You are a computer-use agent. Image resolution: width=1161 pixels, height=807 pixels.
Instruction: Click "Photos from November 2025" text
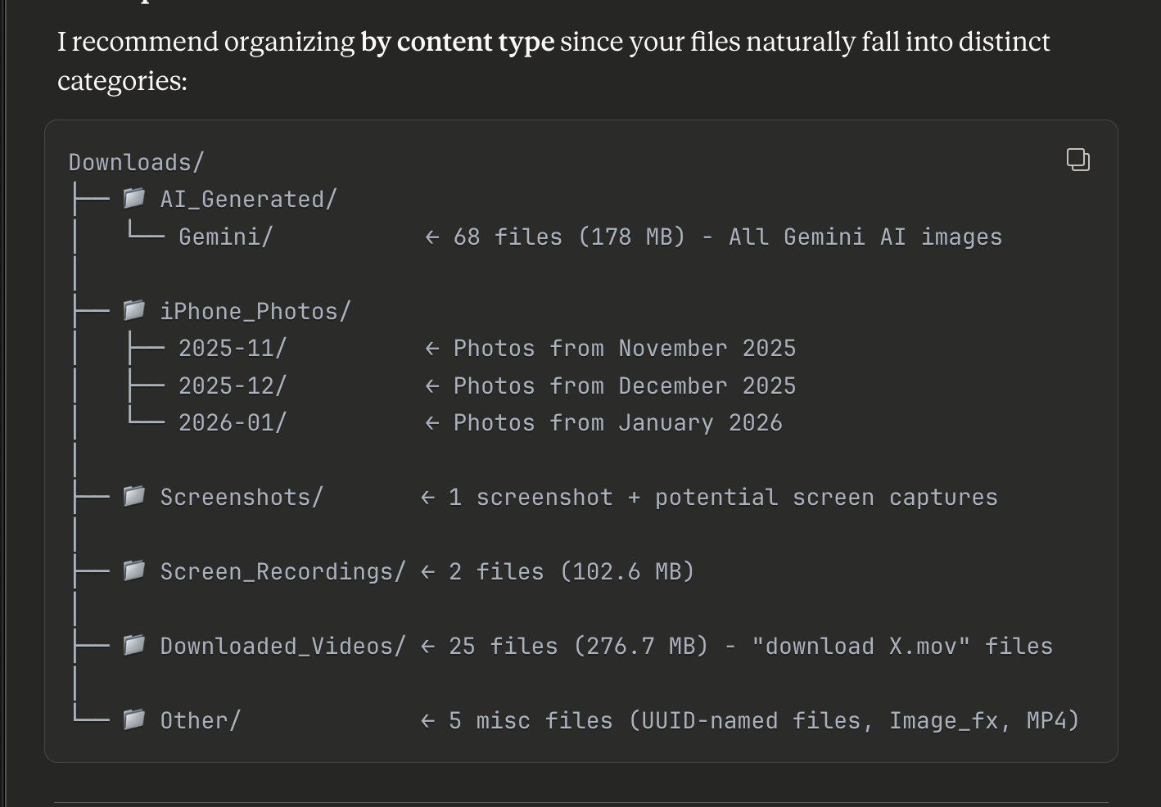click(624, 349)
